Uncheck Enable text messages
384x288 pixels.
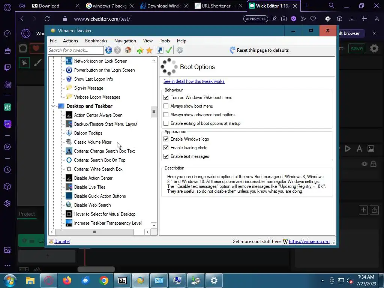[166, 156]
